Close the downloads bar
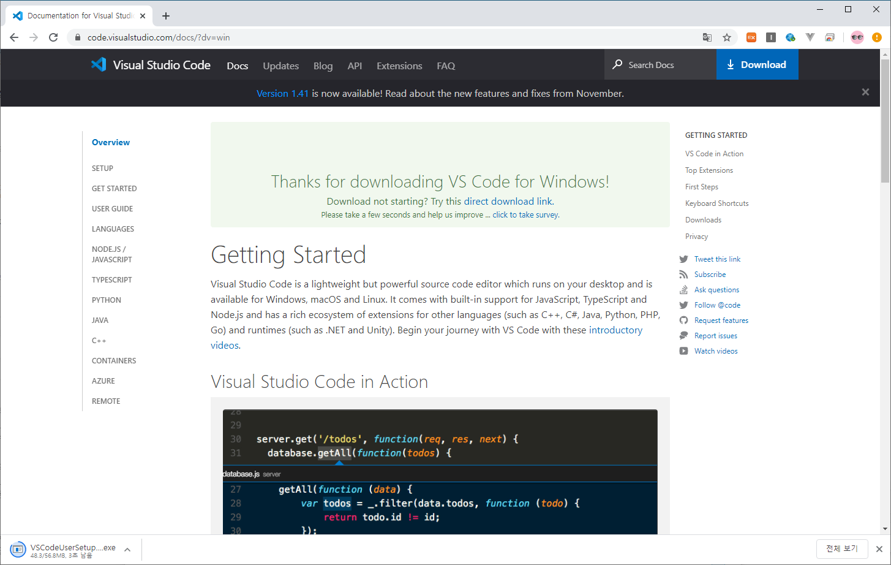The image size is (891, 565). pos(879,549)
